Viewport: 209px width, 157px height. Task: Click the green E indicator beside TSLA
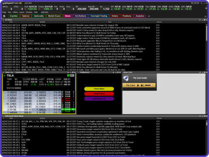(68, 75)
